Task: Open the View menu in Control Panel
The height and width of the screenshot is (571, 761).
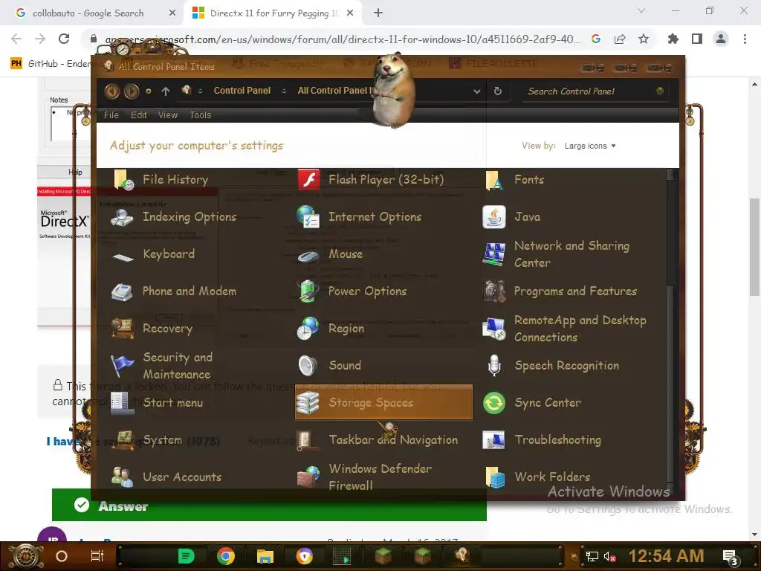Action: tap(167, 115)
